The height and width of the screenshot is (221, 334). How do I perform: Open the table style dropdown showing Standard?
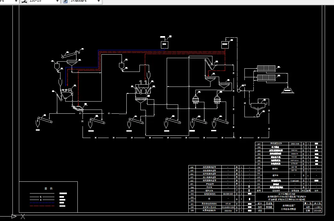click(85, 1)
